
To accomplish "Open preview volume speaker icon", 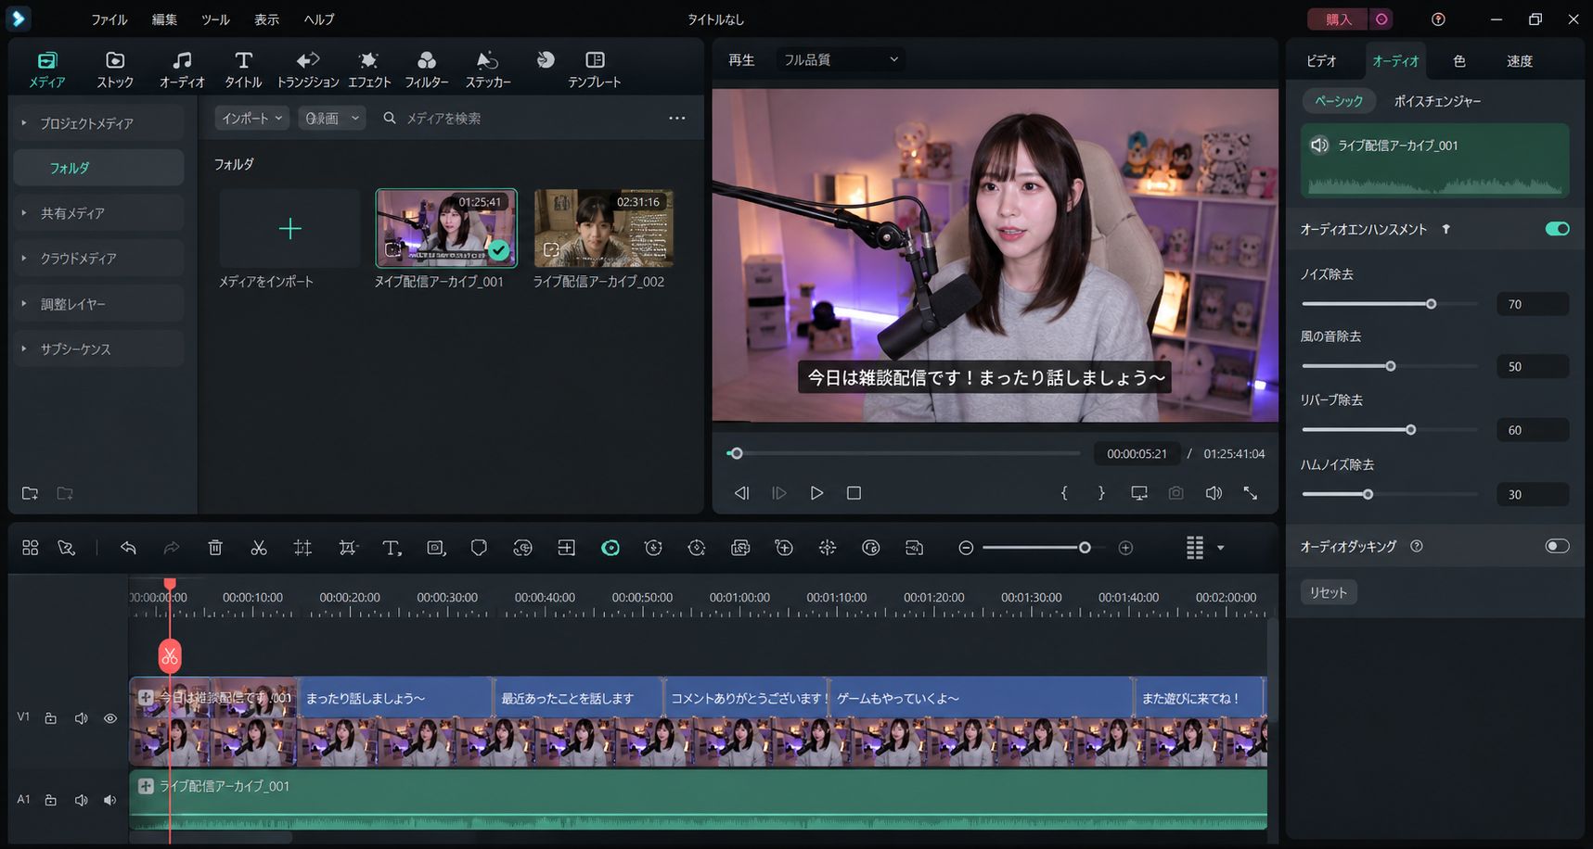I will pyautogui.click(x=1214, y=493).
